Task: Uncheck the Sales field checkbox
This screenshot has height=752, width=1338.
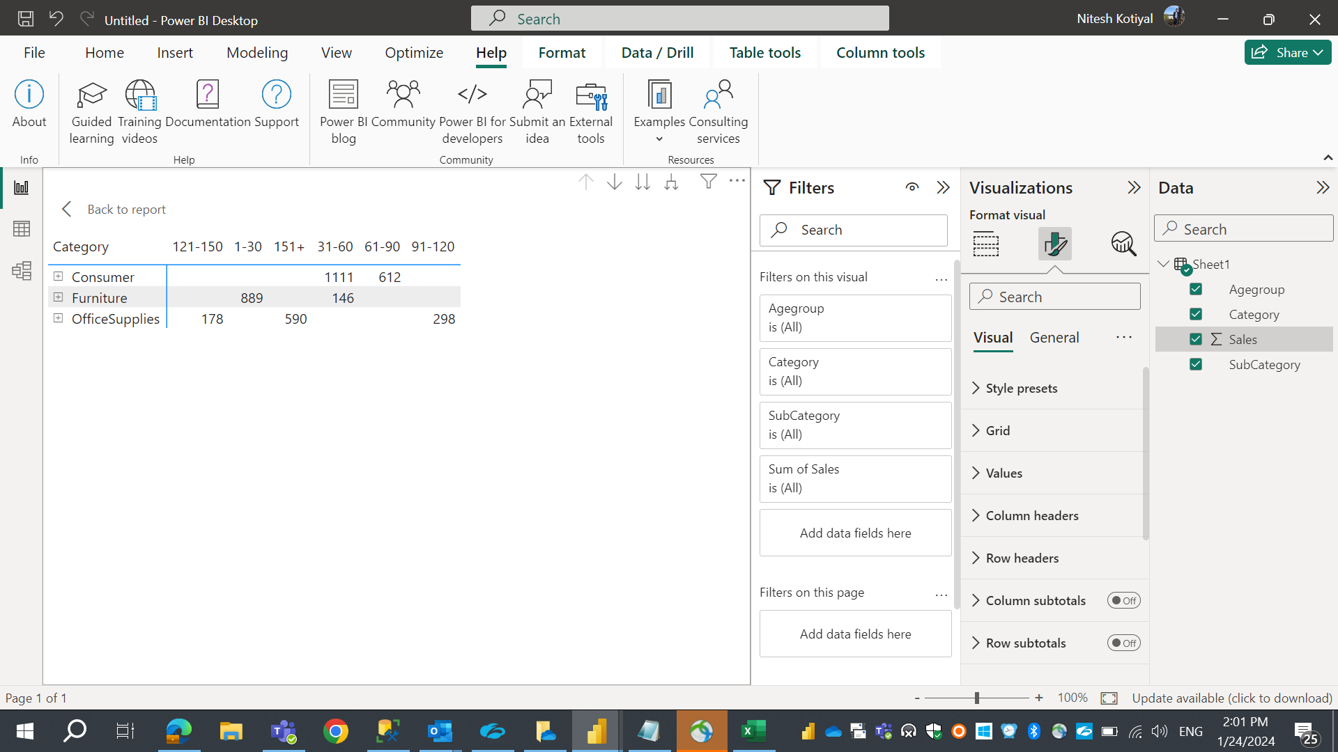Action: tap(1196, 339)
